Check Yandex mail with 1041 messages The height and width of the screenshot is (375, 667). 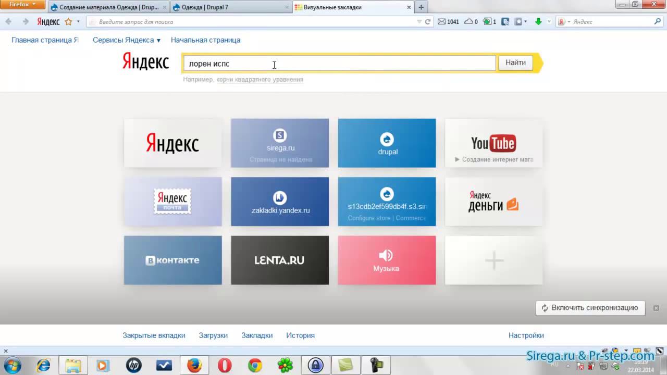click(449, 22)
